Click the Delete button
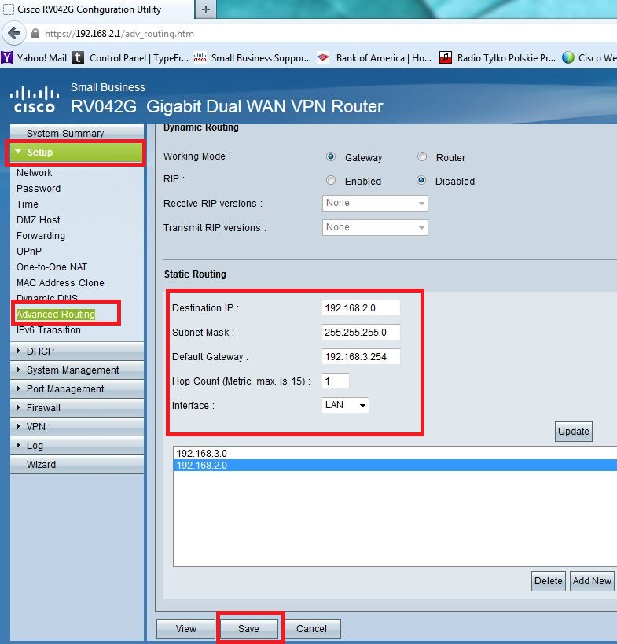Image resolution: width=617 pixels, height=644 pixels. pos(548,581)
